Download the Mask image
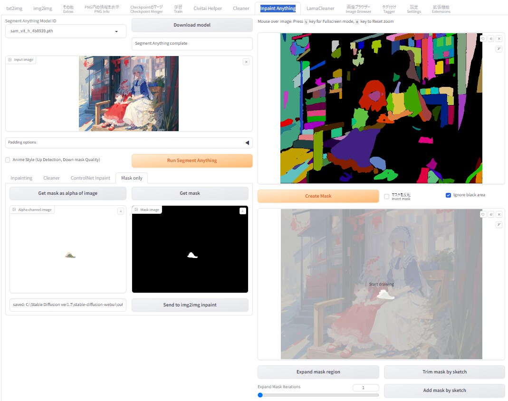 point(243,211)
